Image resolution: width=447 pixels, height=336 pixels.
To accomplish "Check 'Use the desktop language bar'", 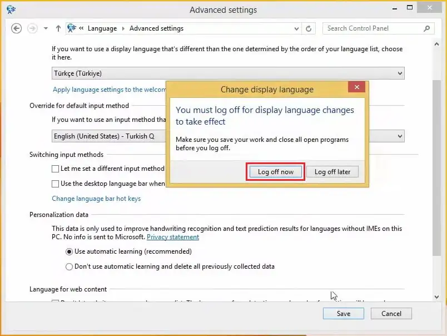I will (56, 182).
